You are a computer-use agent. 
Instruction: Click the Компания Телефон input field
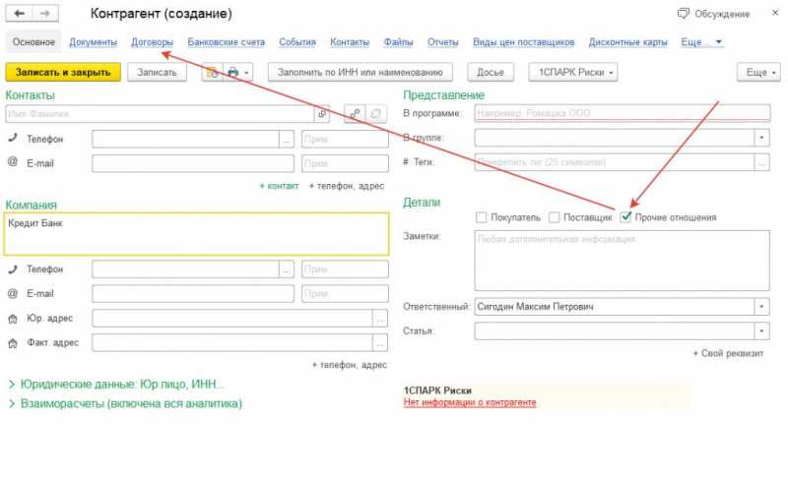coord(185,269)
